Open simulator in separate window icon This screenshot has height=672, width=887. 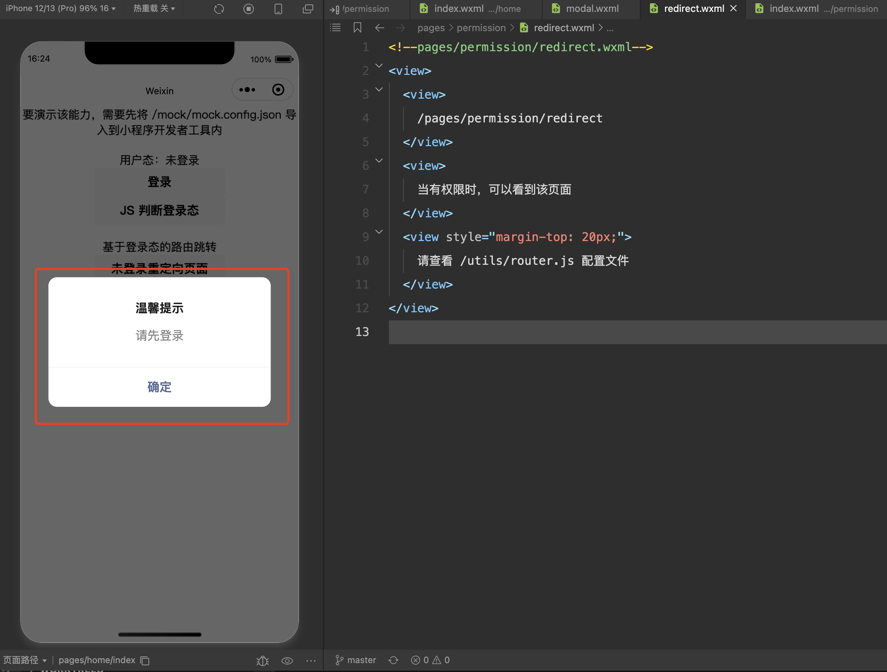[x=308, y=9]
